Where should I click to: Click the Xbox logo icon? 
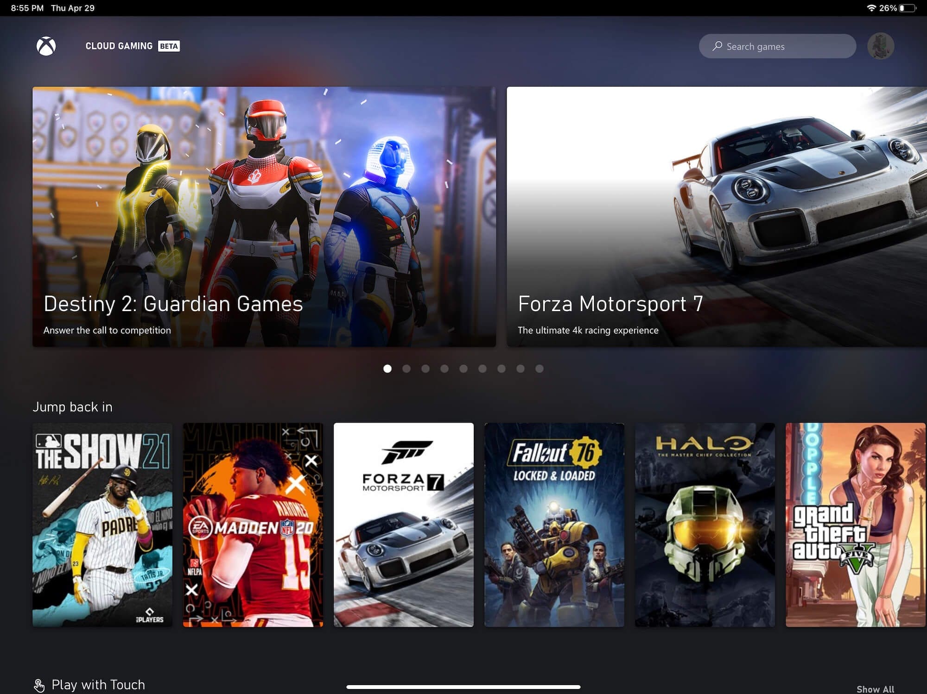[x=47, y=46]
